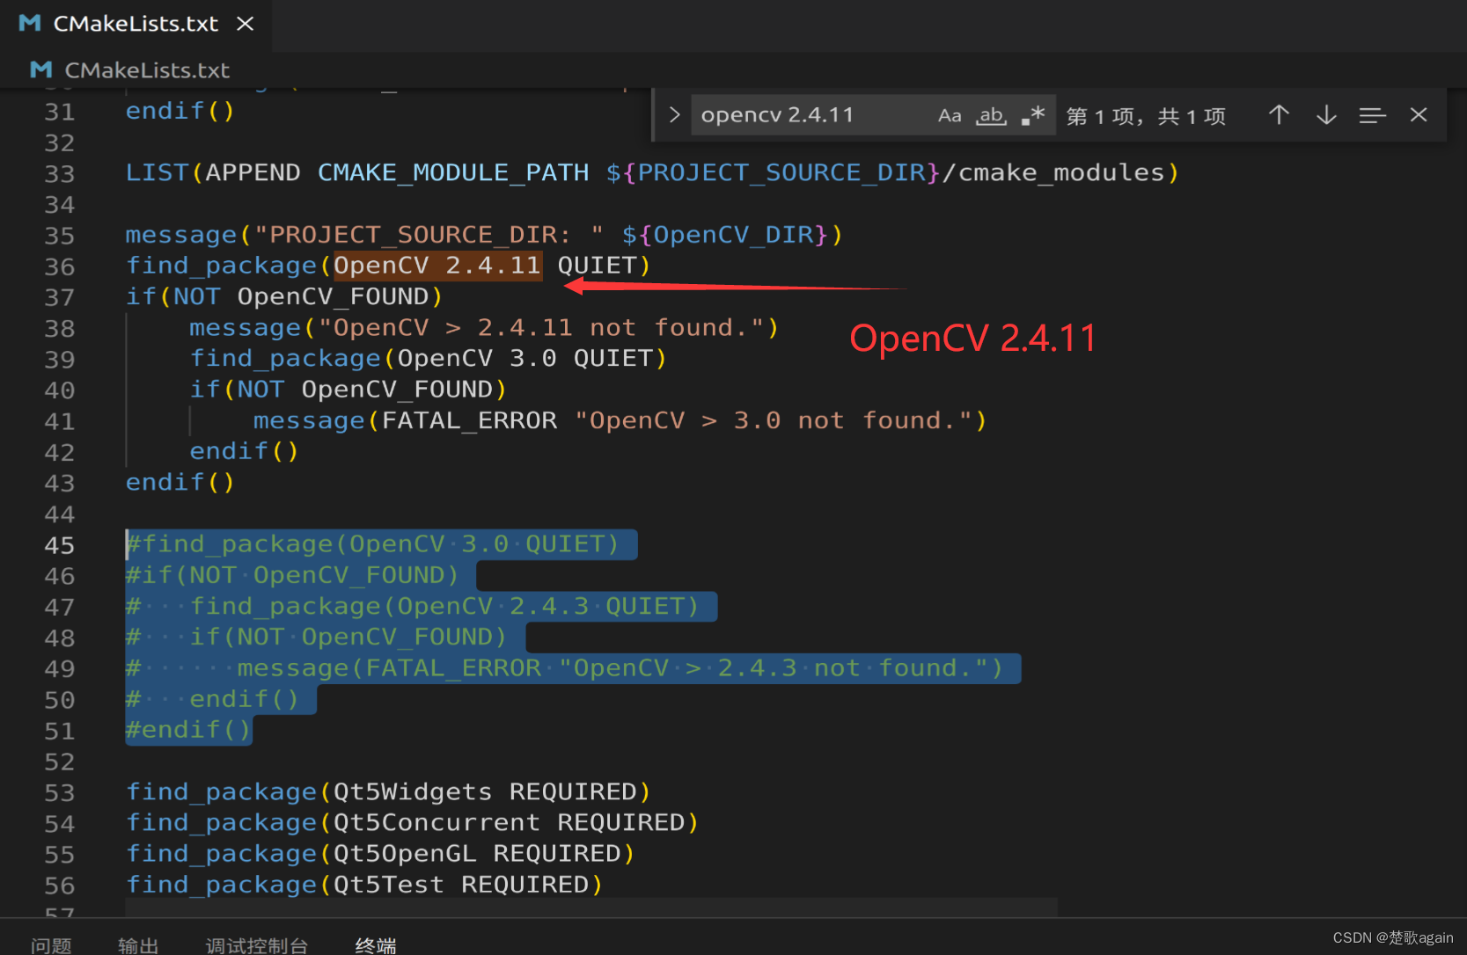This screenshot has width=1467, height=955.
Task: Click the CMake file icon in breadcrumb
Action: pyautogui.click(x=40, y=70)
